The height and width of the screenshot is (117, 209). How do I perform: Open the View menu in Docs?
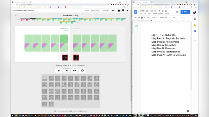pos(149,14)
